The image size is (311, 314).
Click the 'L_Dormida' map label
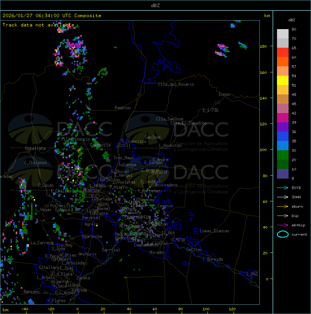tap(213, 259)
